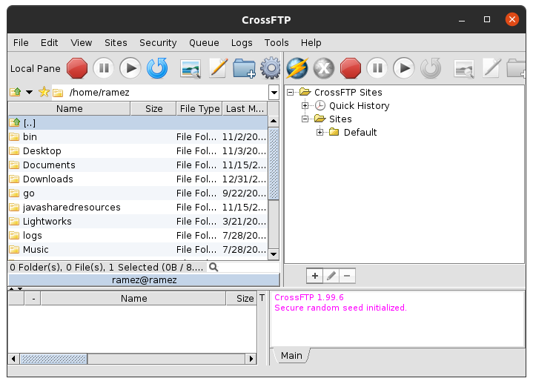This screenshot has height=384, width=533.
Task: Click the lightning bolt Connect icon
Action: (297, 69)
